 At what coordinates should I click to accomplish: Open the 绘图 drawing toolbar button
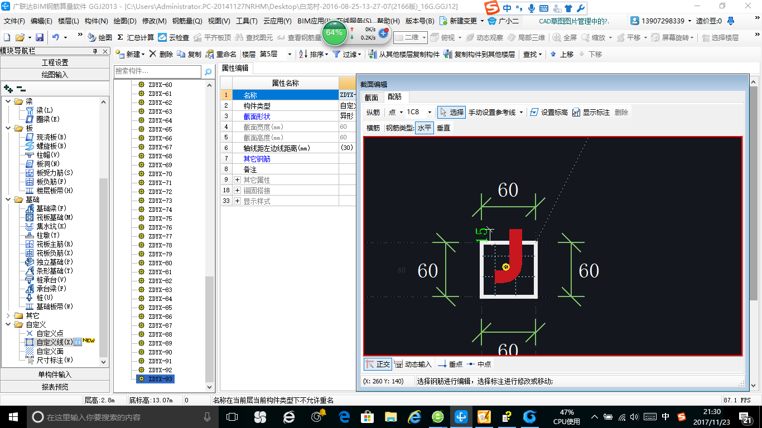100,37
